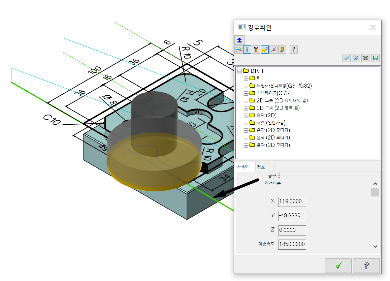Select the 포켓 (일반가공) operation
The image size is (390, 281).
pyautogui.click(x=271, y=123)
